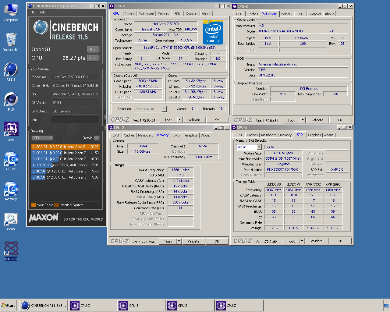Open About tab in Mainboard window
Image resolution: width=390 pixels, height=312 pixels.
point(329,14)
